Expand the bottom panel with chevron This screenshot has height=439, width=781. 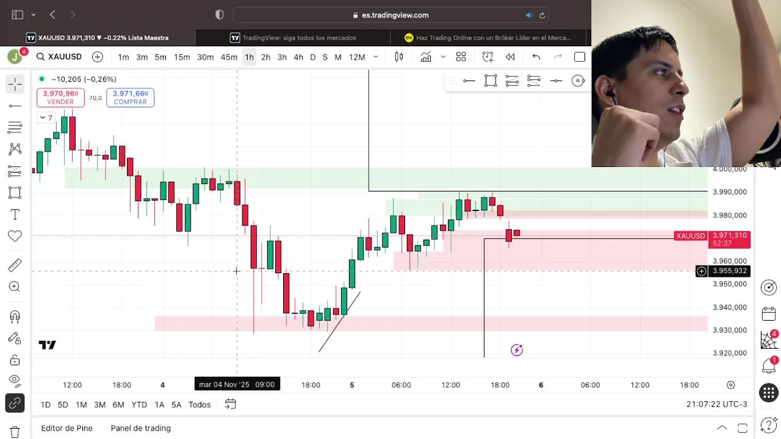722,428
